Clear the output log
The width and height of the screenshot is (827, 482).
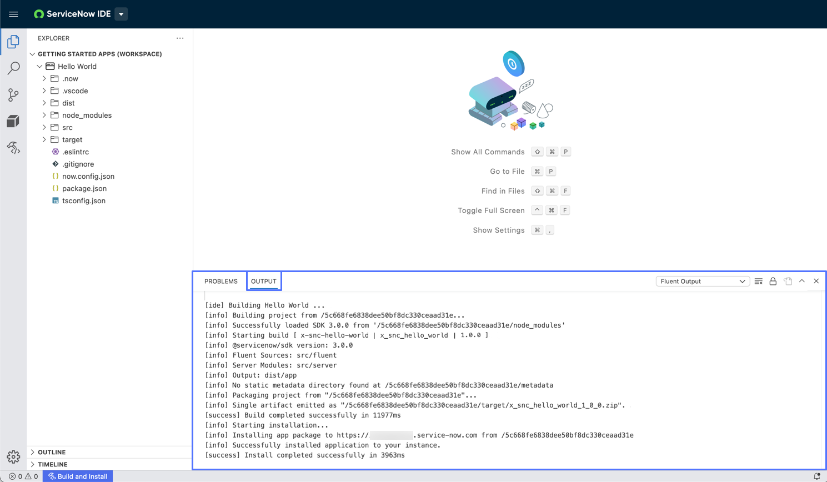(759, 281)
